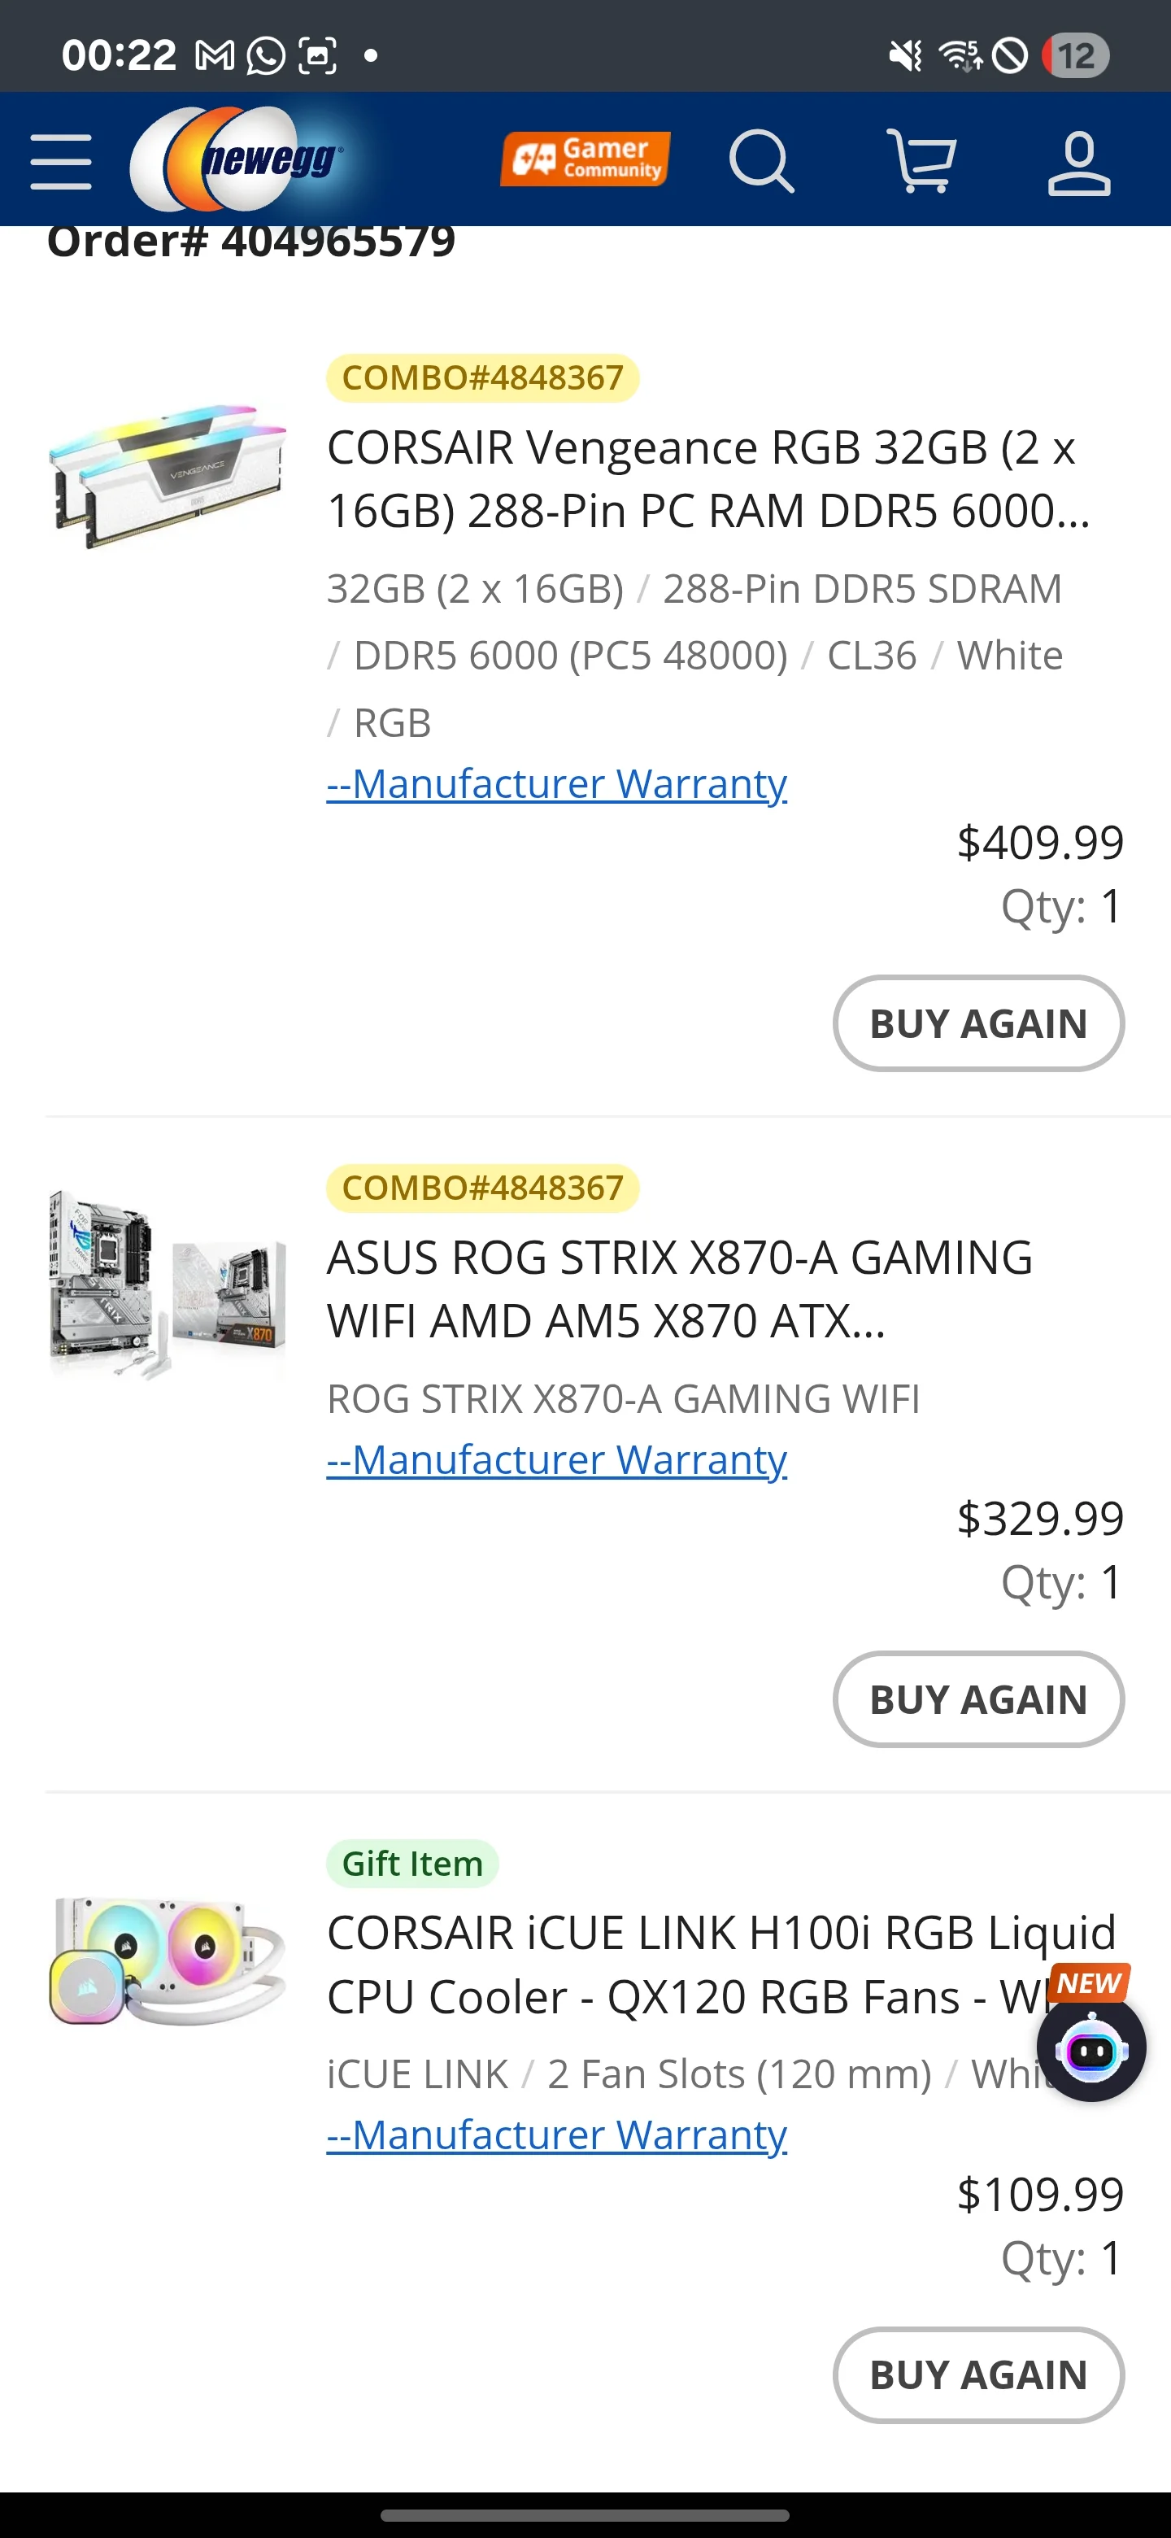The image size is (1171, 2538).
Task: Tap the CORSAIR Vengeance RAM thumbnail
Action: tap(168, 476)
